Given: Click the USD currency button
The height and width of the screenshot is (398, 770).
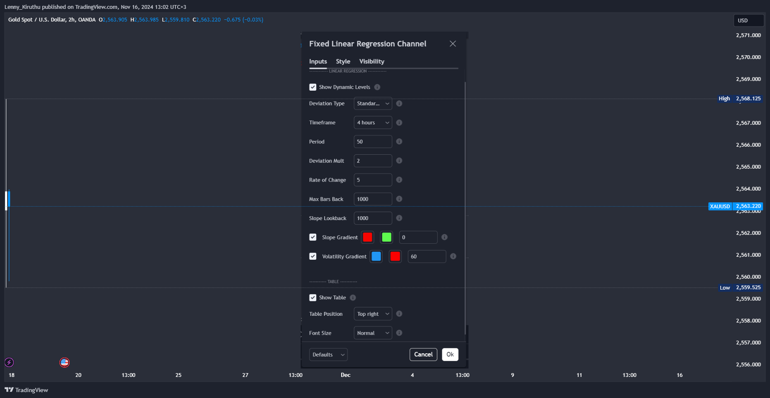Looking at the screenshot, I should (749, 20).
